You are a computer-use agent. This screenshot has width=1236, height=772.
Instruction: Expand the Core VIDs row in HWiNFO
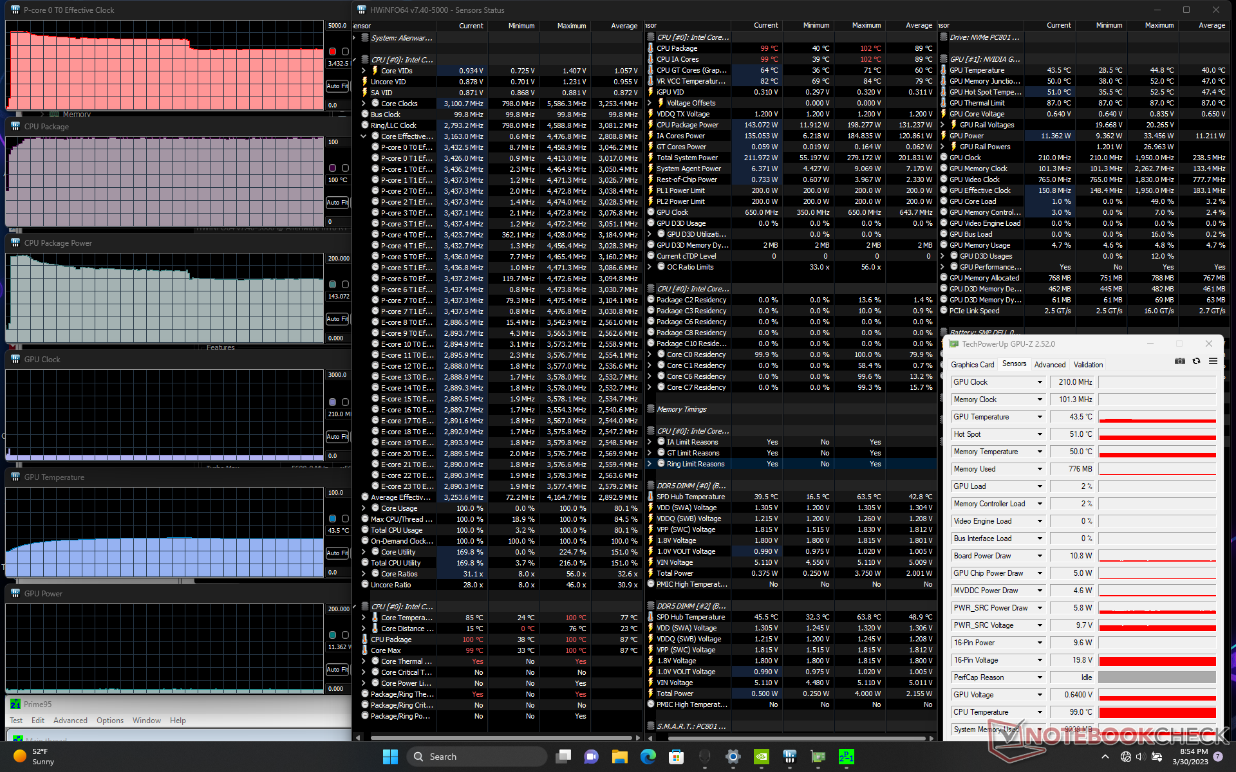(x=364, y=71)
